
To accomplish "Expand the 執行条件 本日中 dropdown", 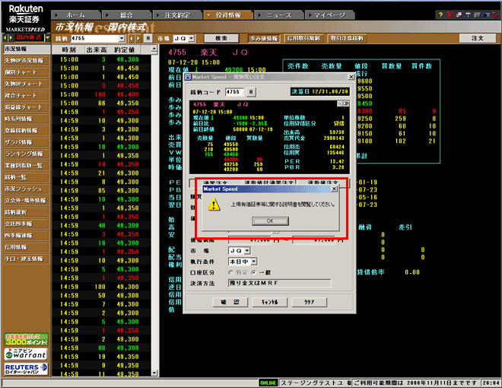I will pos(254,261).
